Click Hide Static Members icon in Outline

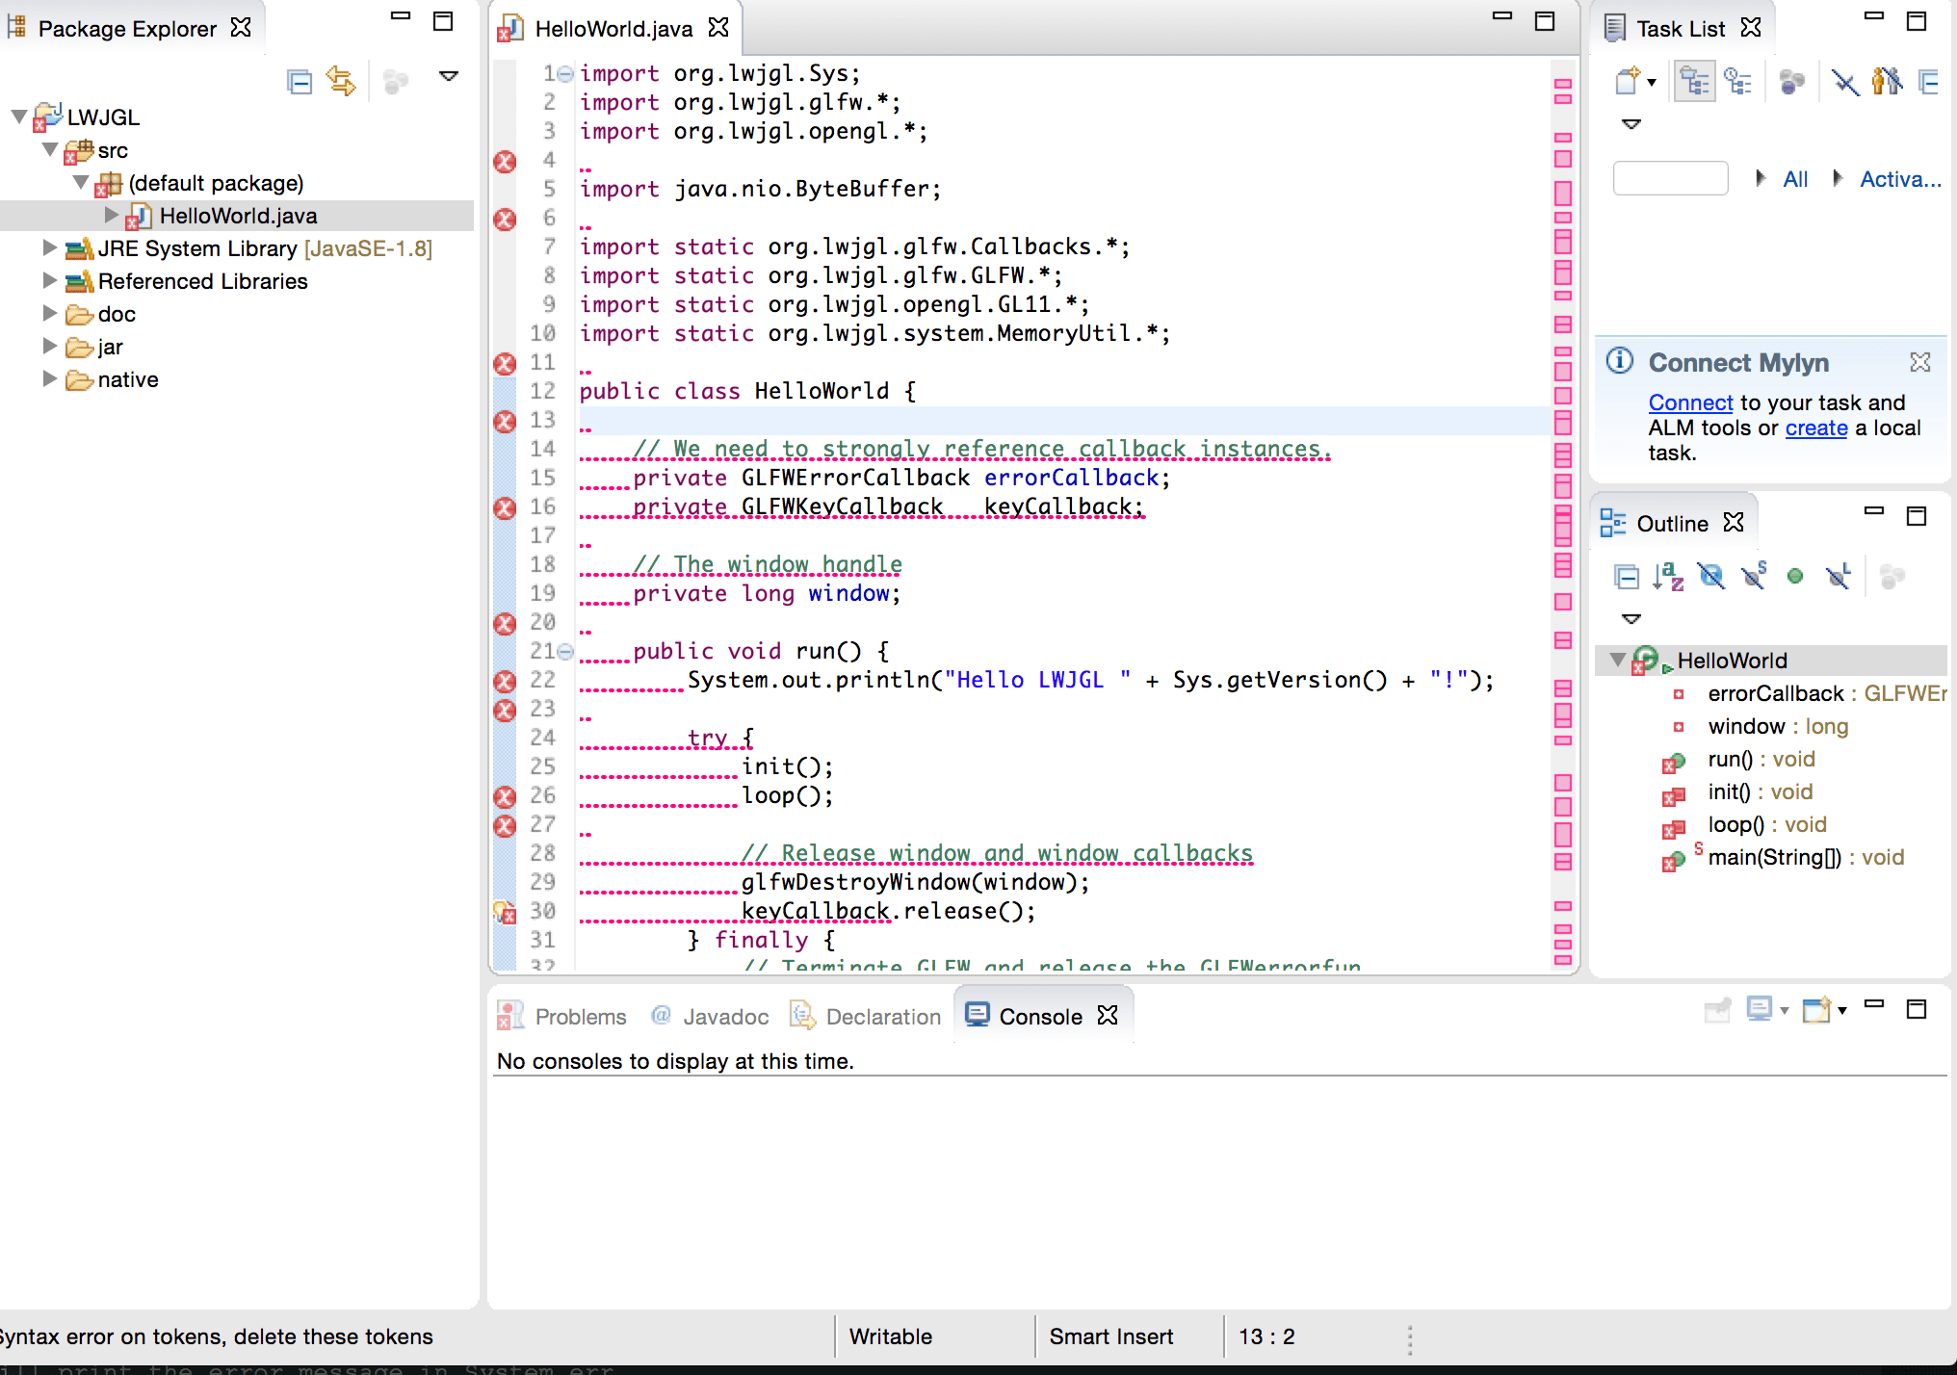[1754, 577]
